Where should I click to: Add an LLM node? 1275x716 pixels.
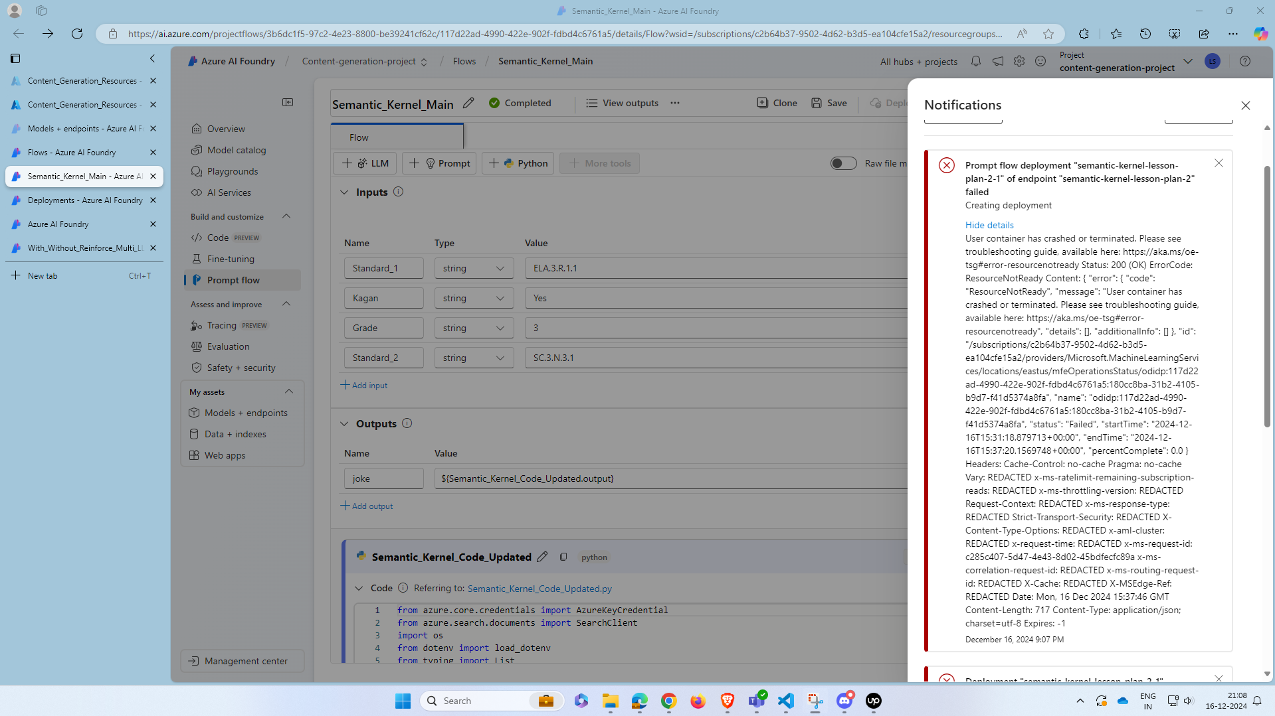tap(365, 163)
